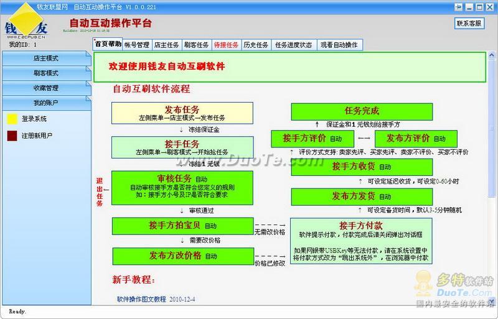The image size is (498, 319).
Task: Click the 接手任务 flow box
Action: pos(182,147)
